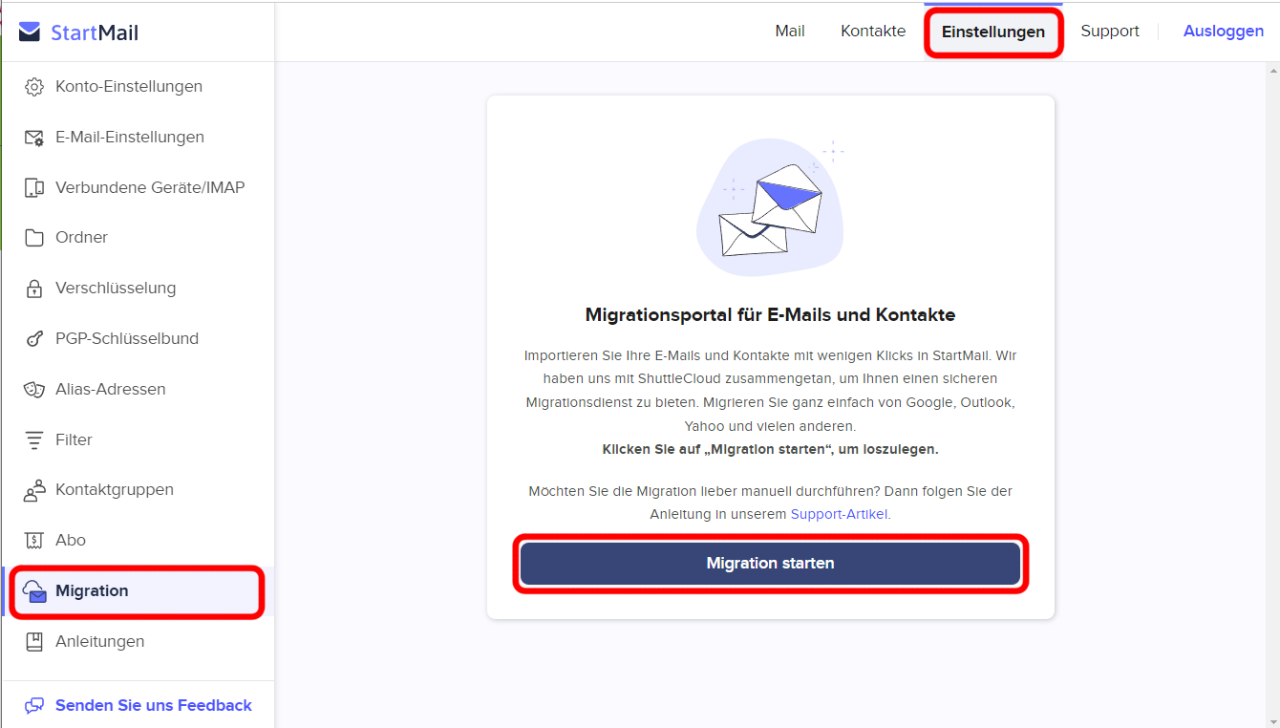Click the Migration starten button

coord(771,564)
